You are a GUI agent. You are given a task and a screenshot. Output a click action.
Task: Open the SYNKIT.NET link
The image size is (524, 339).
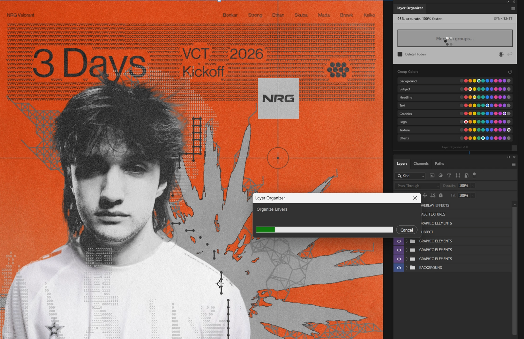[x=503, y=19]
